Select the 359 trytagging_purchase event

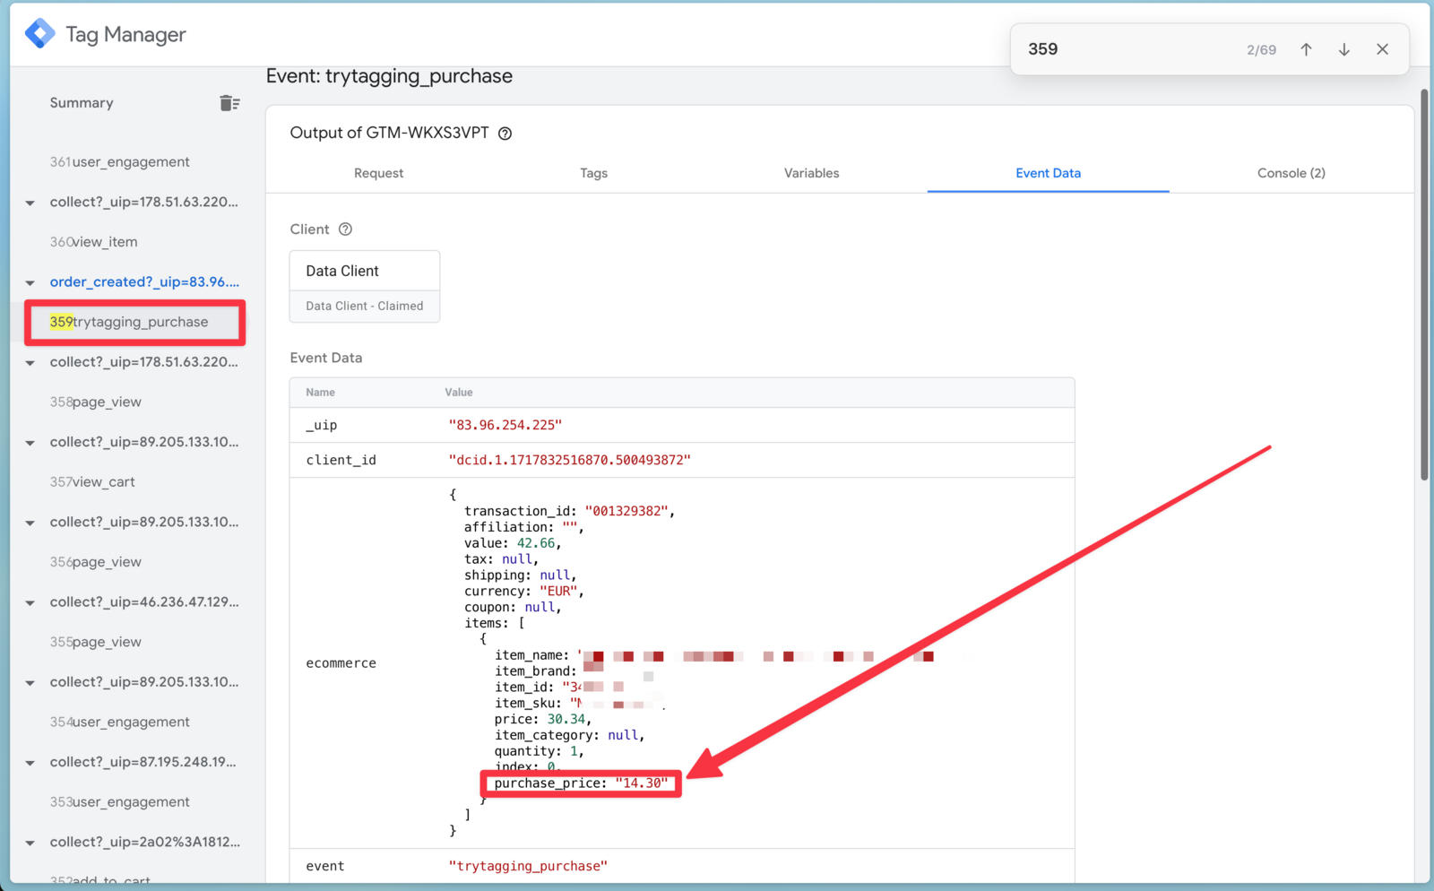click(134, 322)
